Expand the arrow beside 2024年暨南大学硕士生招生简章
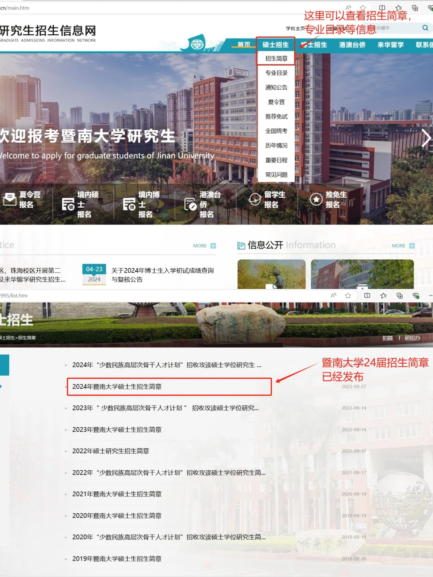 [x=66, y=387]
